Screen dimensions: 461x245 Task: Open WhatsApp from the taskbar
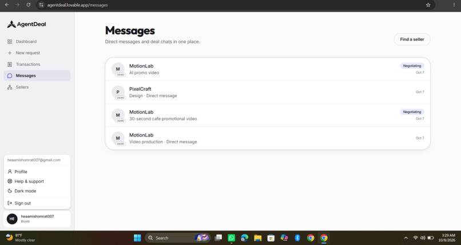(232, 238)
